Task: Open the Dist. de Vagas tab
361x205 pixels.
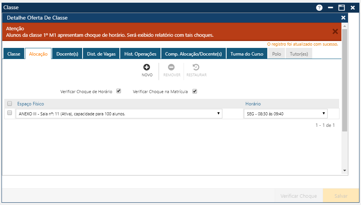Action: pos(101,54)
